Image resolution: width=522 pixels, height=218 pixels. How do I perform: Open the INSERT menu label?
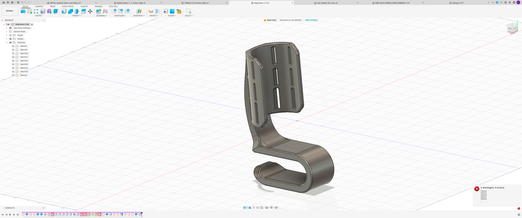click(172, 15)
